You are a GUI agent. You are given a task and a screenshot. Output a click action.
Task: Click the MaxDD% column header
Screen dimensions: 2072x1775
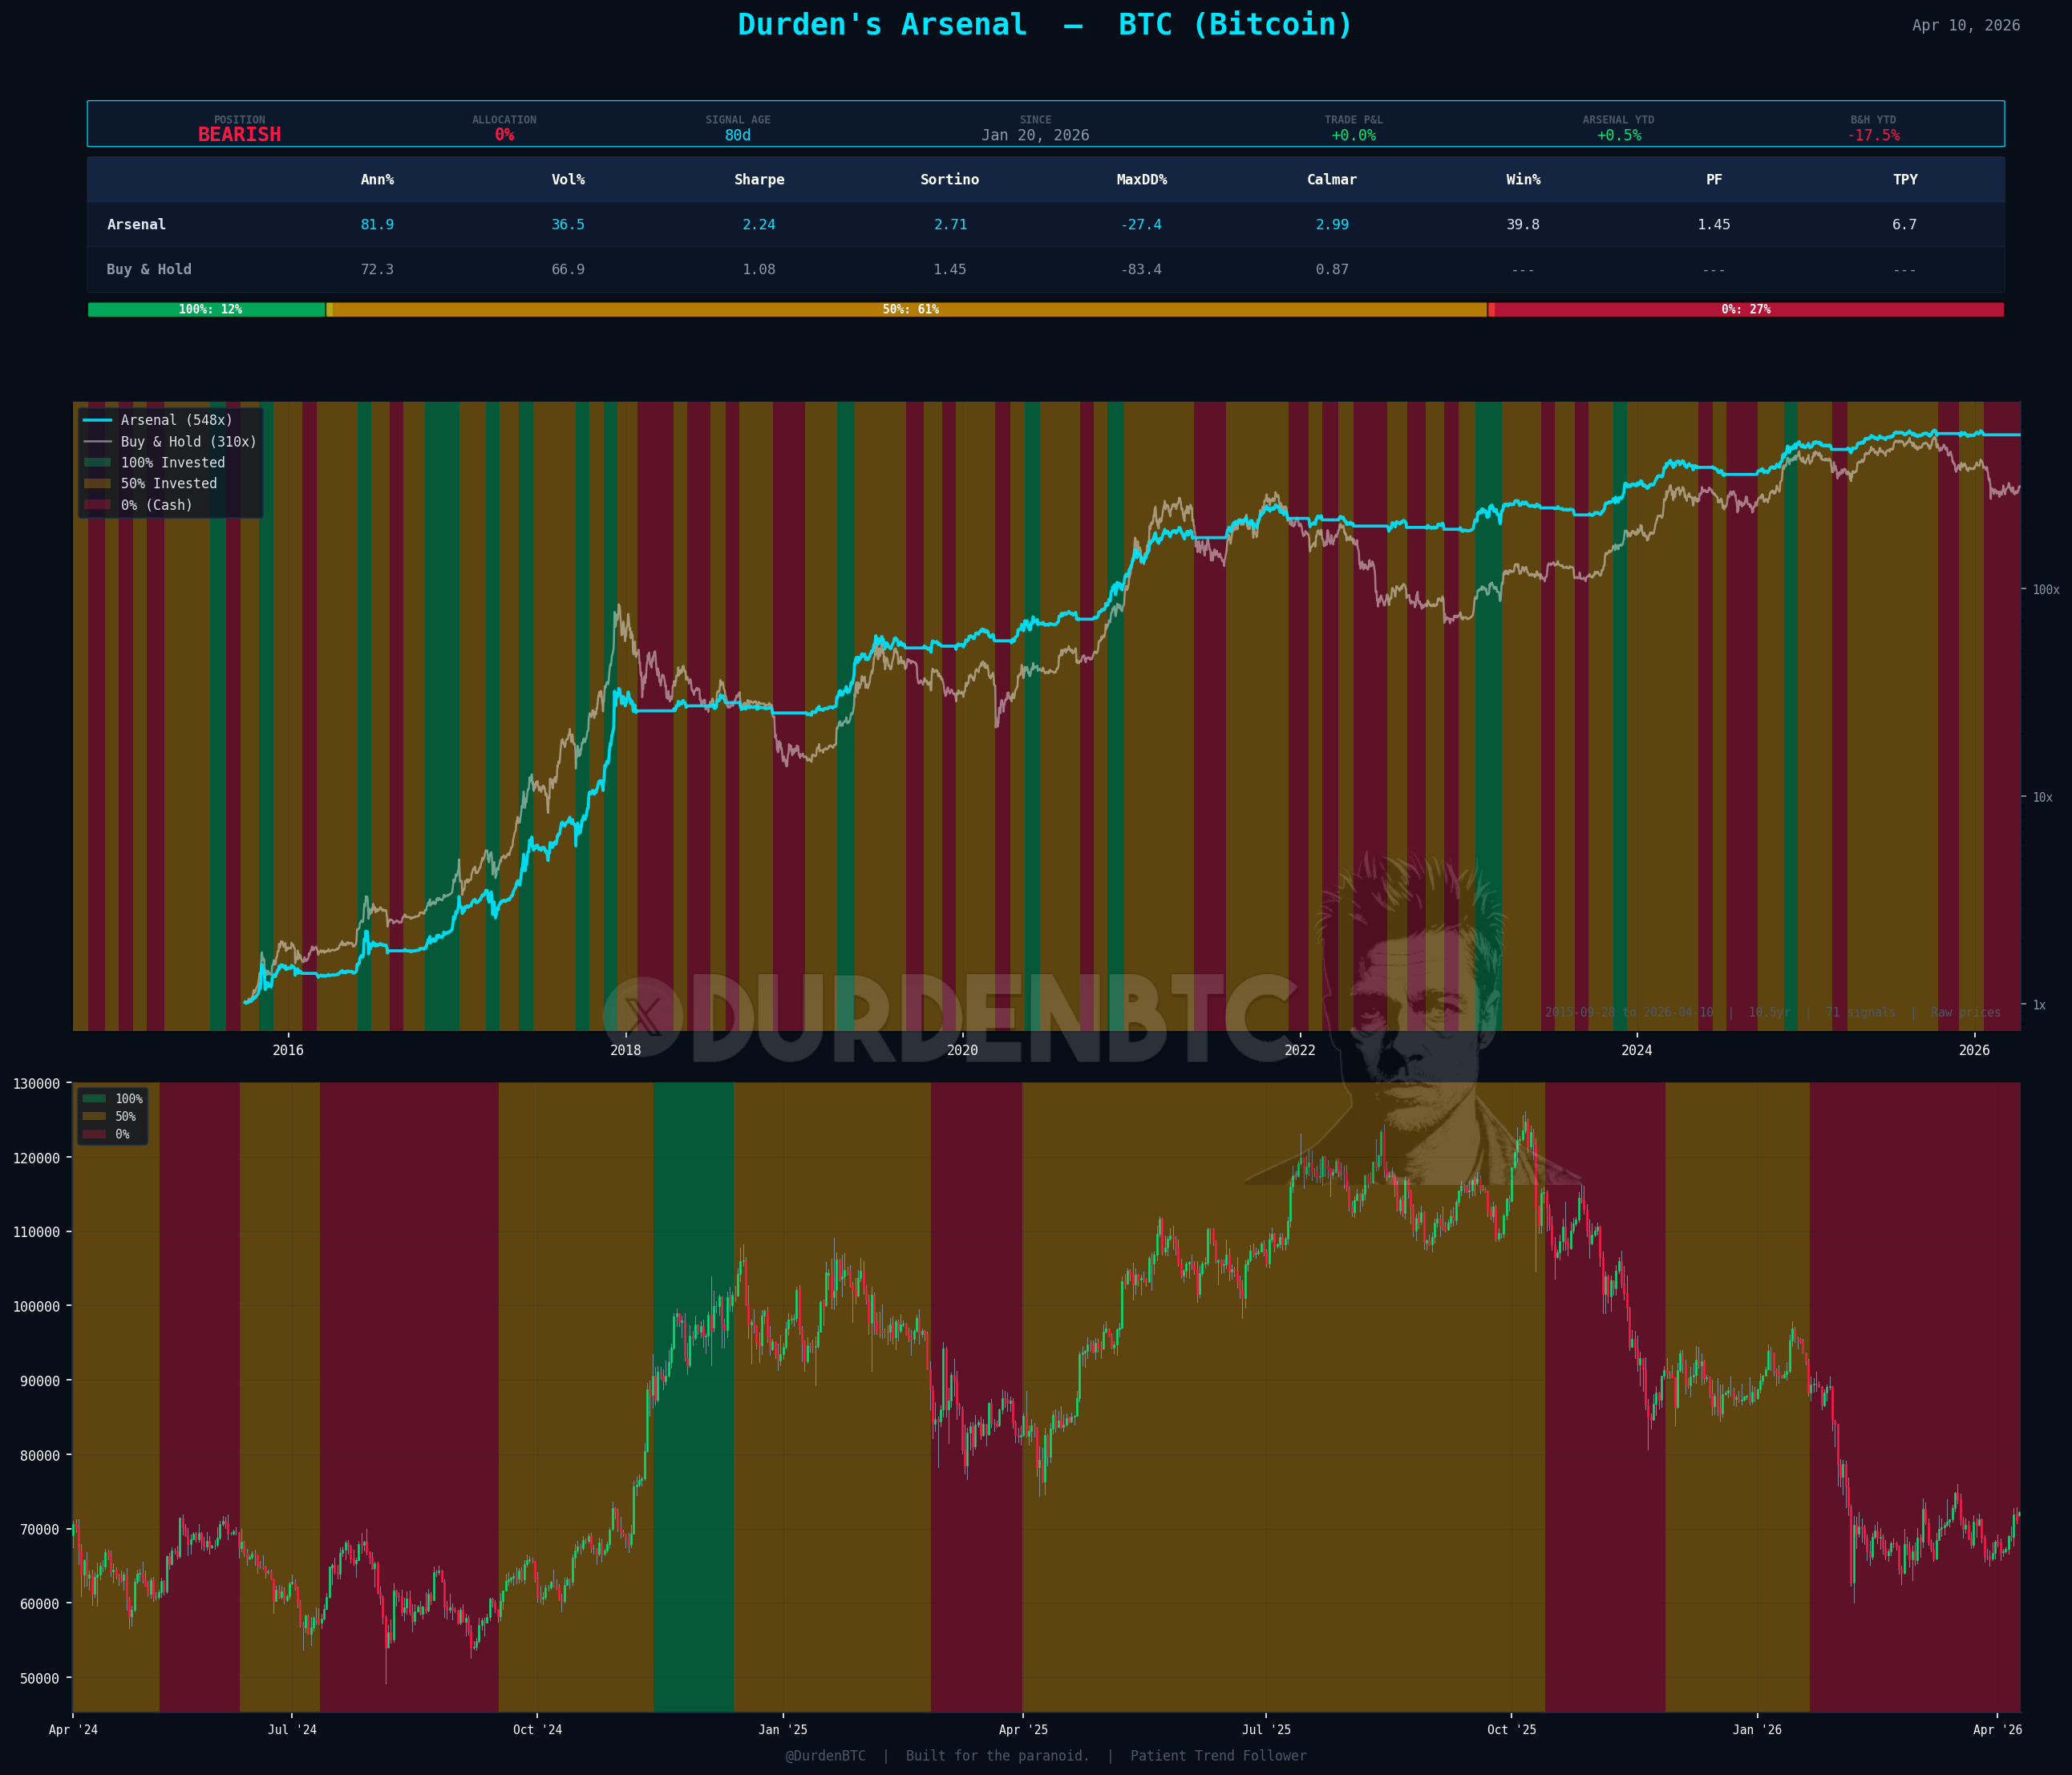pyautogui.click(x=1141, y=180)
